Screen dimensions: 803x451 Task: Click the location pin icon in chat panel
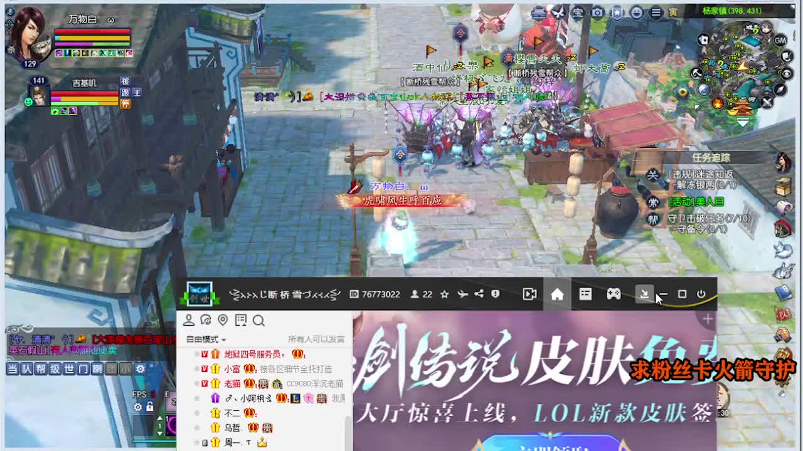[222, 318]
